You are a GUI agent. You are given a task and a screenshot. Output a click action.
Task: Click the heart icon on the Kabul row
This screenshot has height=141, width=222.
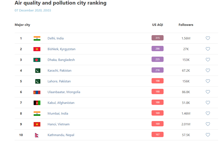click(x=208, y=103)
